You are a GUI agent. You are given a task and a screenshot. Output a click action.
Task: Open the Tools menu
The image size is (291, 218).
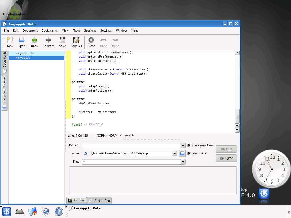point(76,30)
